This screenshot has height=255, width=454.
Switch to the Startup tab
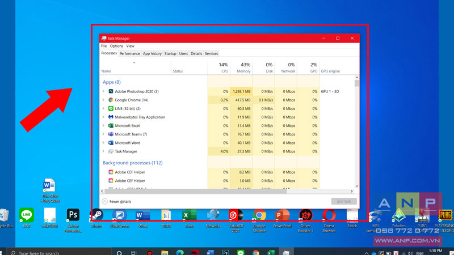(x=170, y=53)
